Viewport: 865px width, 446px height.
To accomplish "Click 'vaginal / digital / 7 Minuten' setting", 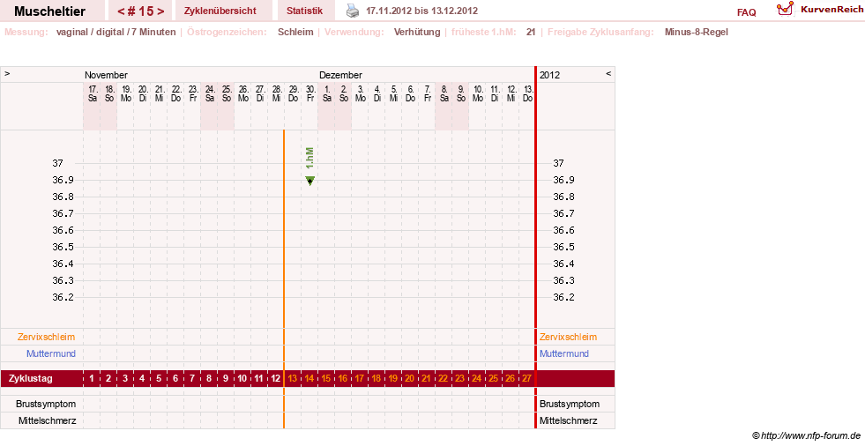I will pyautogui.click(x=116, y=32).
